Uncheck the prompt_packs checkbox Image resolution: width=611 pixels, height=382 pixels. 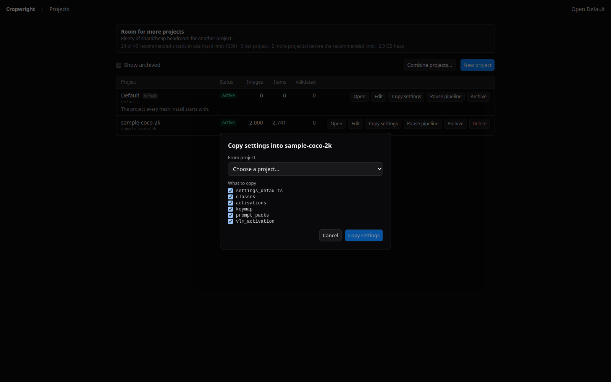(x=230, y=215)
